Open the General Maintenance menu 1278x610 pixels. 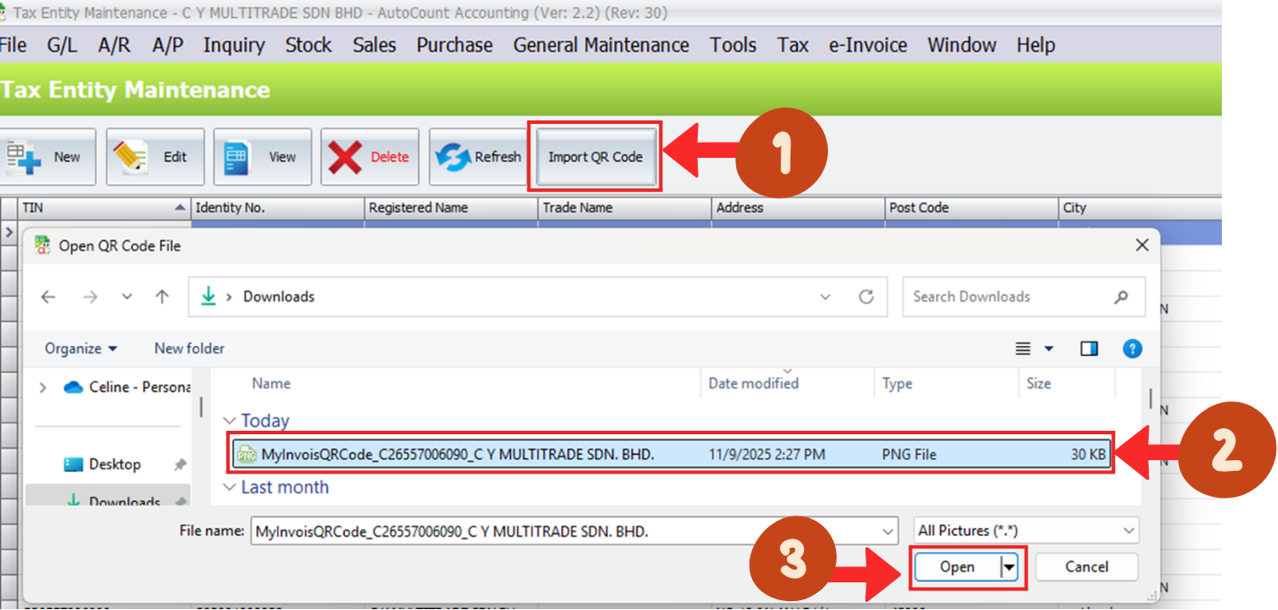[x=601, y=45]
